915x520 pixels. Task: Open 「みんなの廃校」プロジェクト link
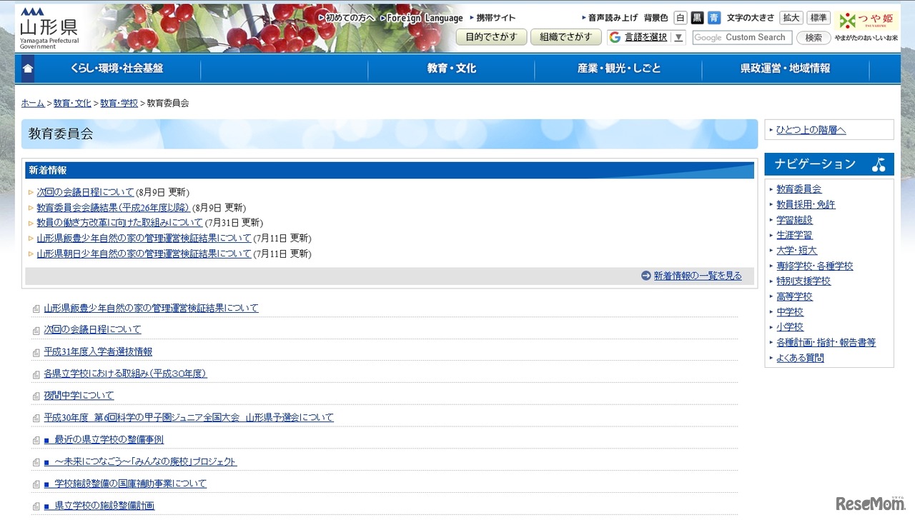pos(140,462)
